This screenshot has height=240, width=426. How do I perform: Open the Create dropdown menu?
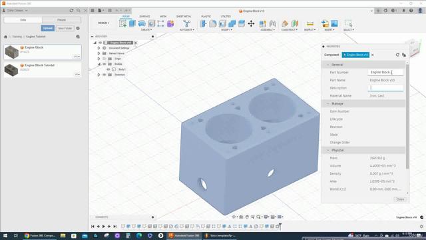pos(146,29)
